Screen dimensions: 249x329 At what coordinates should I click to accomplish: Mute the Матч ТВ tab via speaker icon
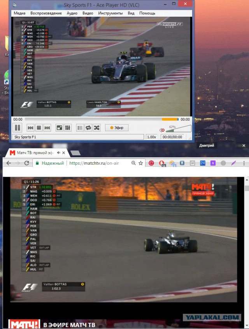pyautogui.click(x=59, y=153)
